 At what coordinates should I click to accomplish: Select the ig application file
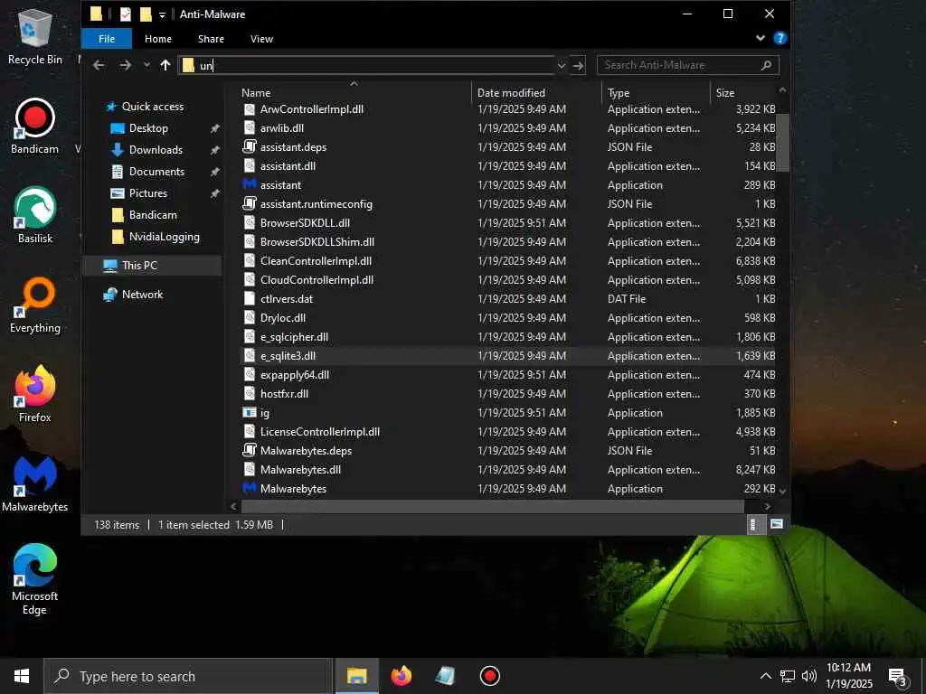[265, 413]
